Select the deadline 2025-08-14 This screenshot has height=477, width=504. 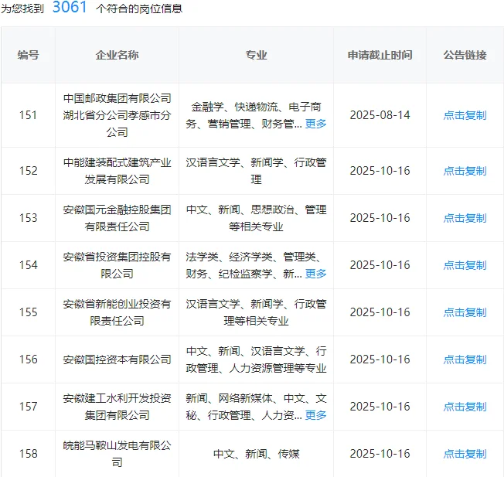pos(380,115)
